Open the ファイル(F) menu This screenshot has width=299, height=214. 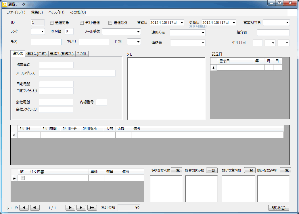click(16, 12)
